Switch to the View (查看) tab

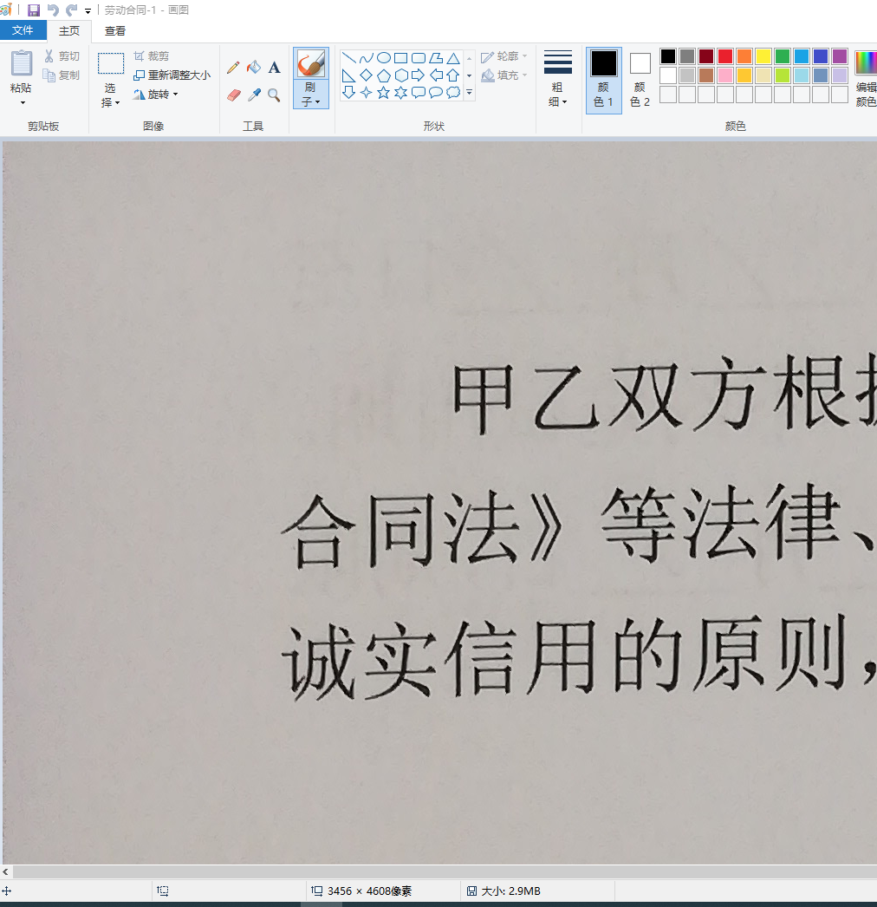115,30
